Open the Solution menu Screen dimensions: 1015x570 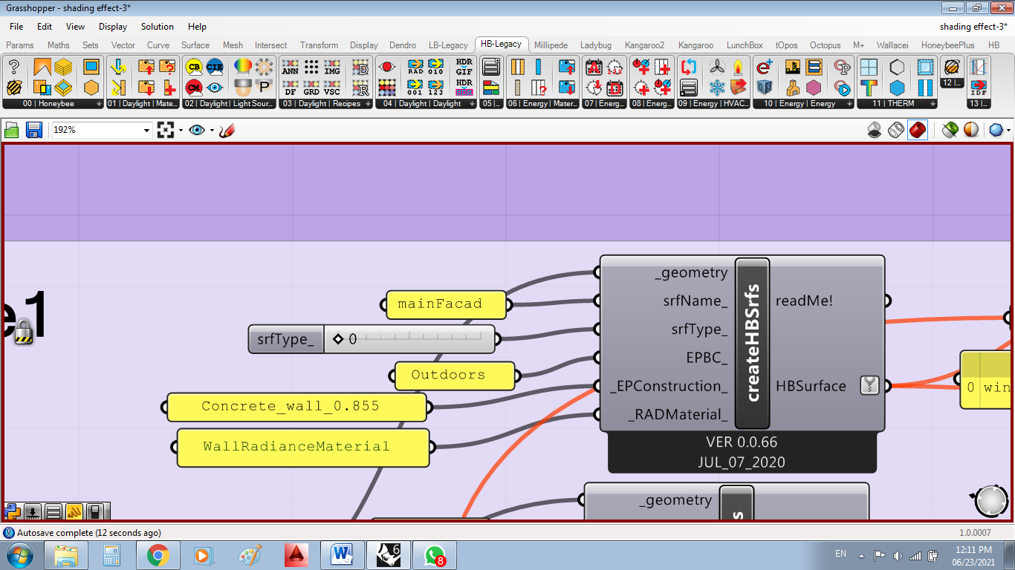click(158, 26)
